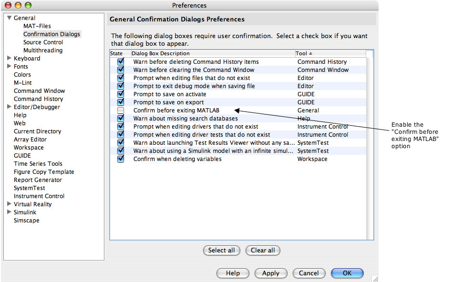Viewport: 452px width, 282px height.
Task: Open the M-Lint preferences
Action: 23,83
